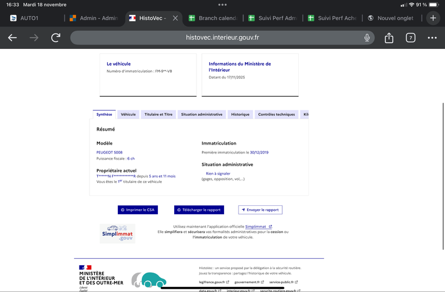The width and height of the screenshot is (445, 292).
Task: Open the Simplimmat application link
Action: tap(258, 227)
